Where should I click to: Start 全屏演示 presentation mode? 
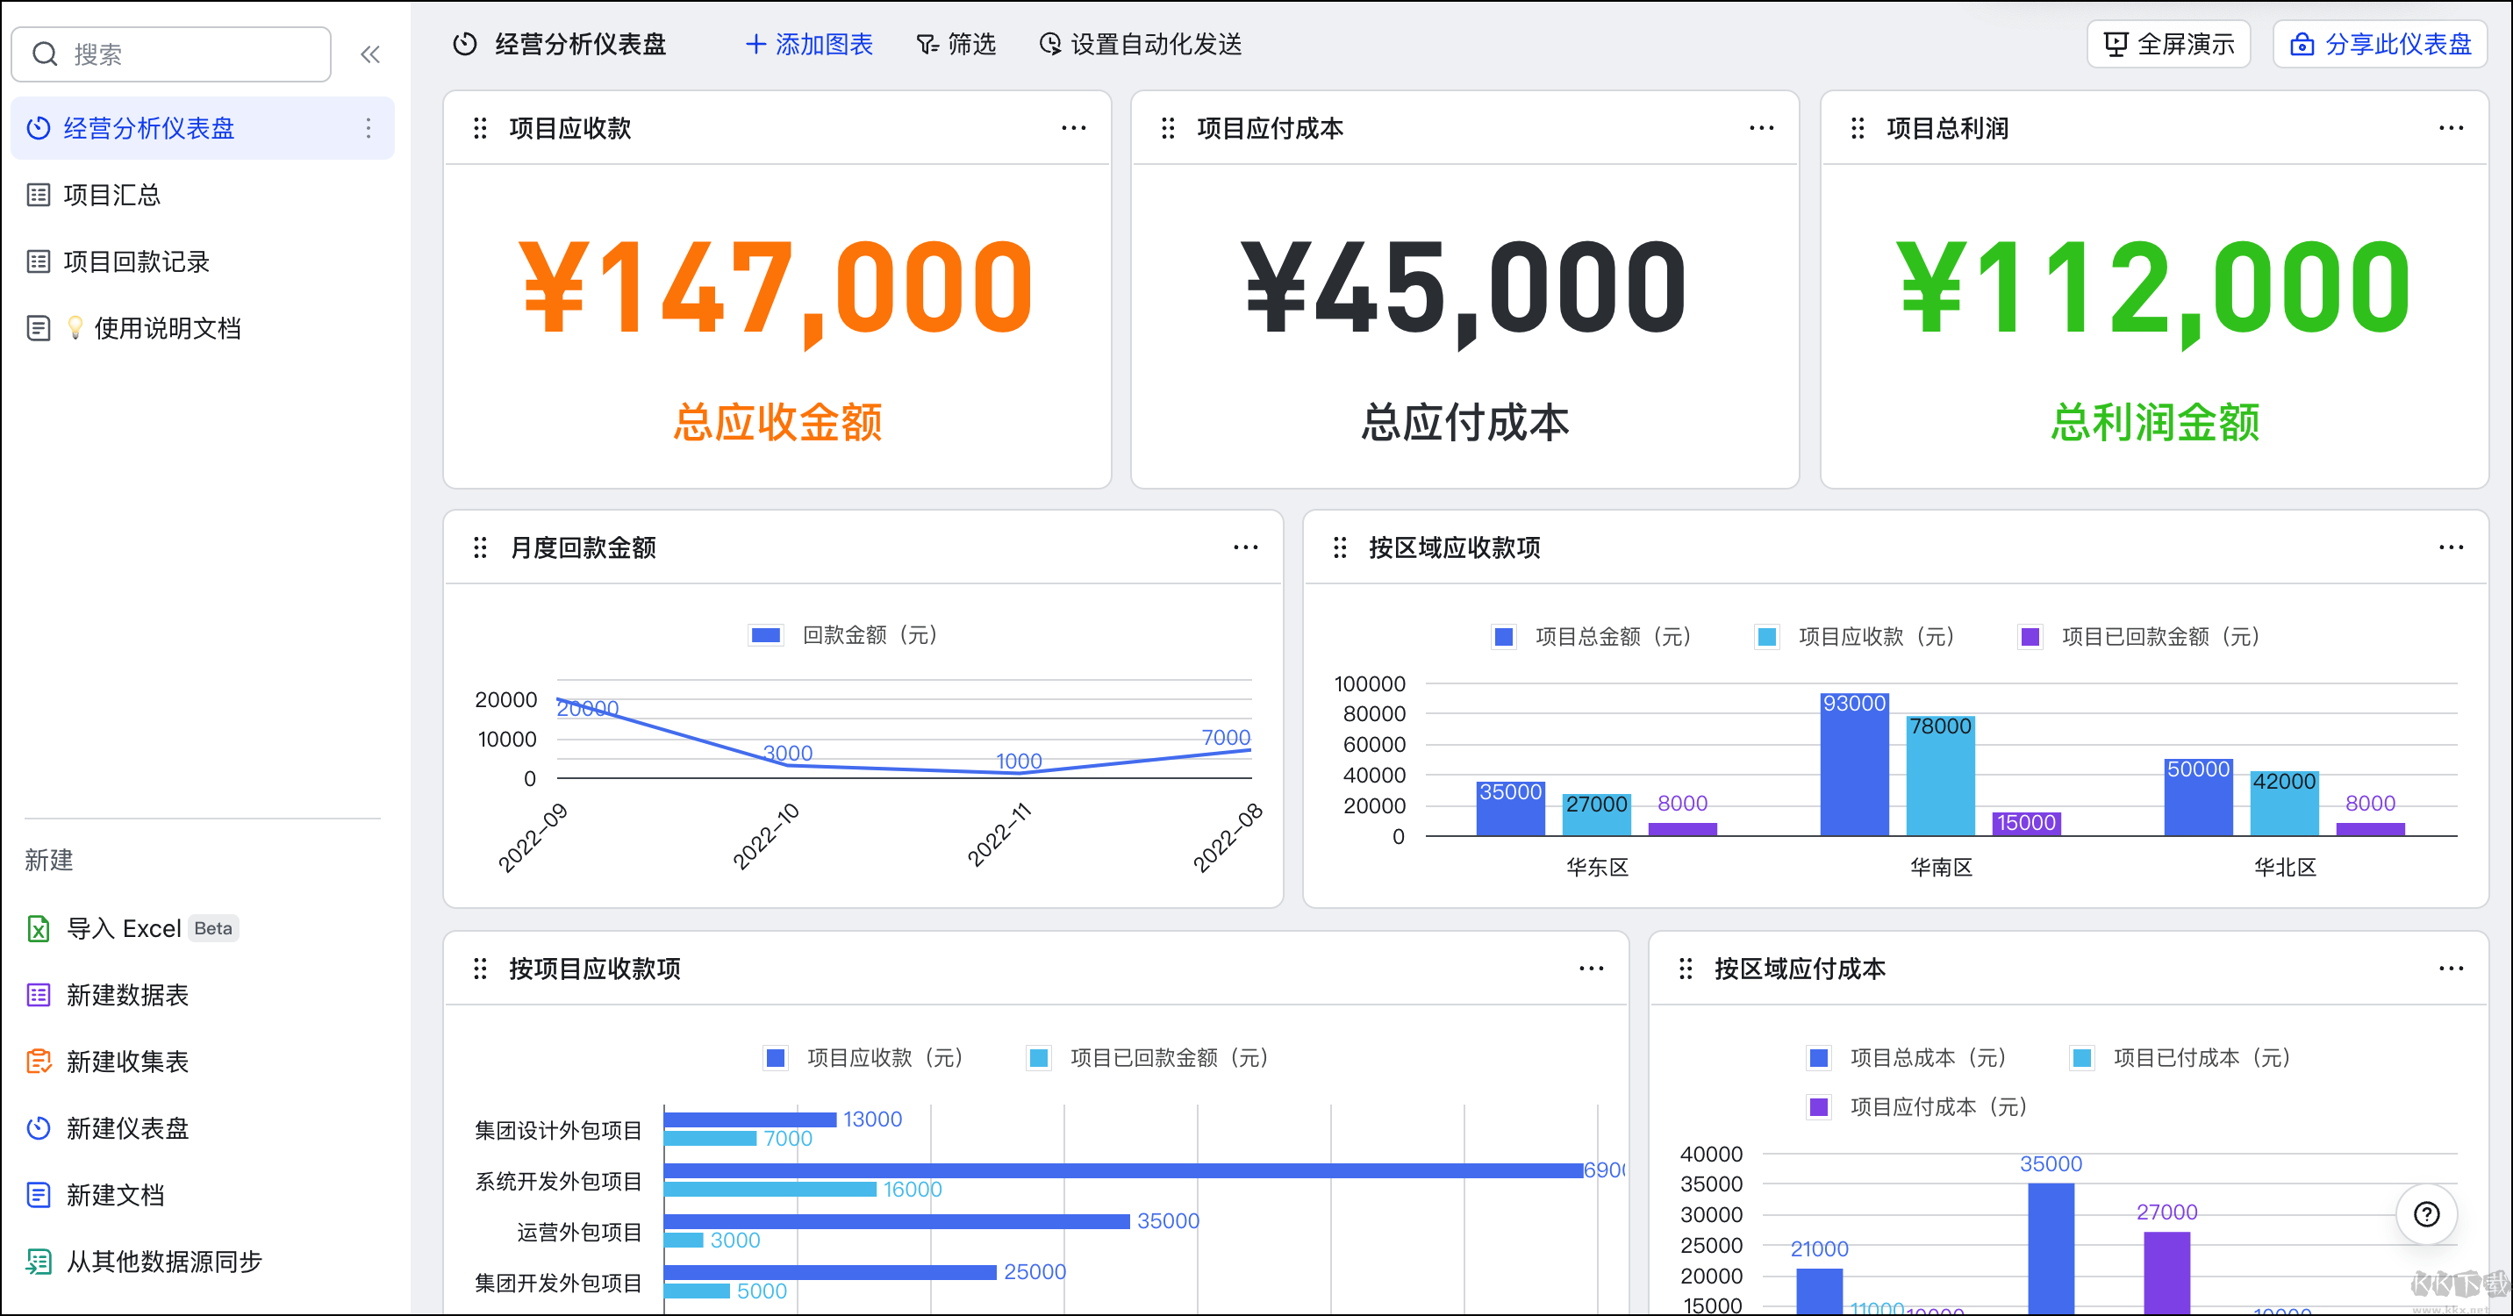point(2166,43)
